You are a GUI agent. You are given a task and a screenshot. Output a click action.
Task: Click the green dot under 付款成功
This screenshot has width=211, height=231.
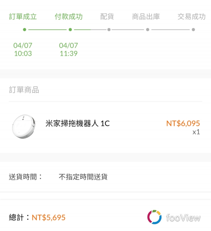click(x=70, y=30)
